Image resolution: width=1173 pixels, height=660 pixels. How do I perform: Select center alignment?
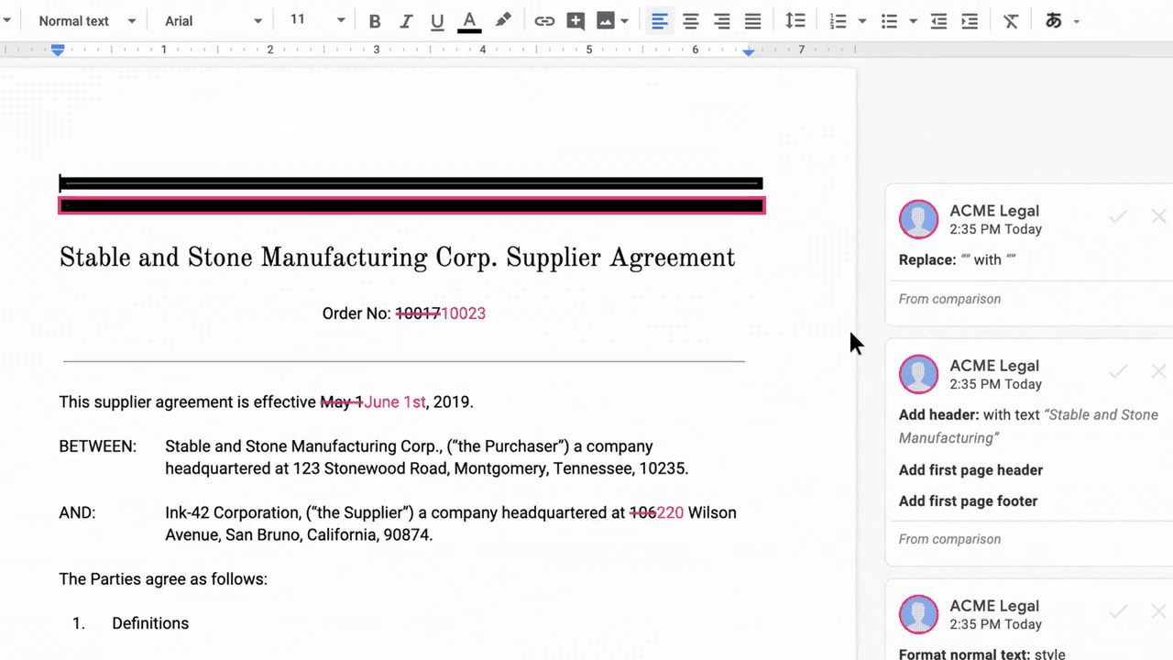[691, 20]
